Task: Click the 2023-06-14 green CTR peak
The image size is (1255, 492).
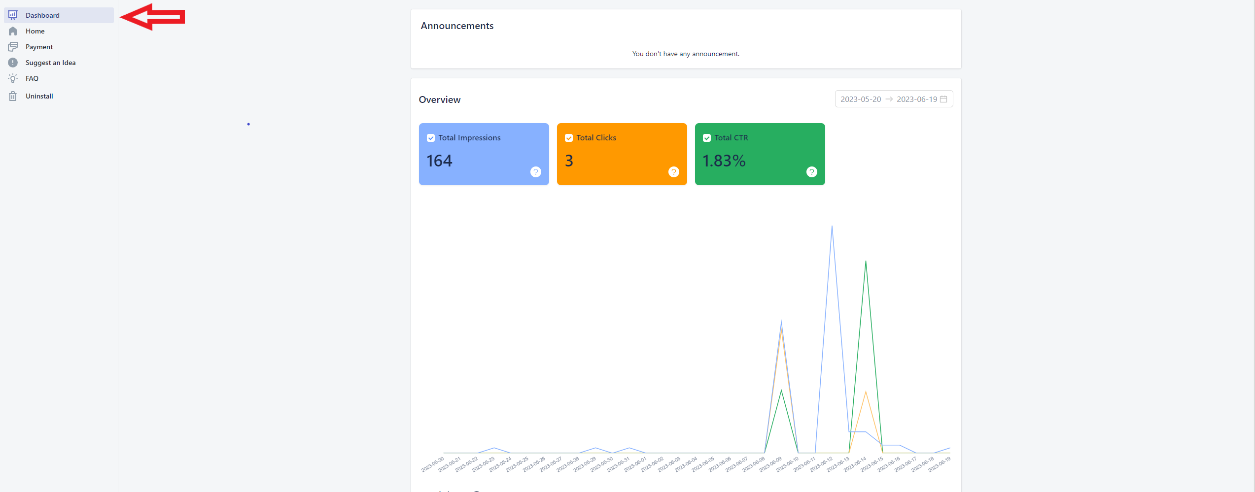Action: click(x=866, y=262)
